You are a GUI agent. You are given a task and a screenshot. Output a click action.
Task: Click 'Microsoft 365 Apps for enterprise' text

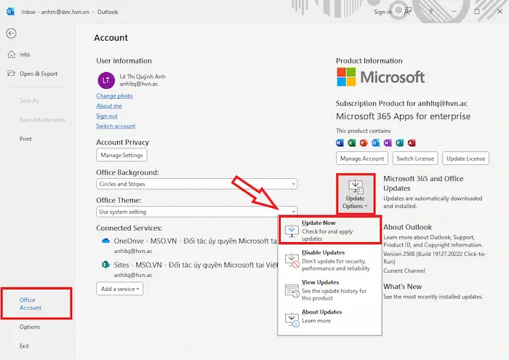click(x=403, y=116)
